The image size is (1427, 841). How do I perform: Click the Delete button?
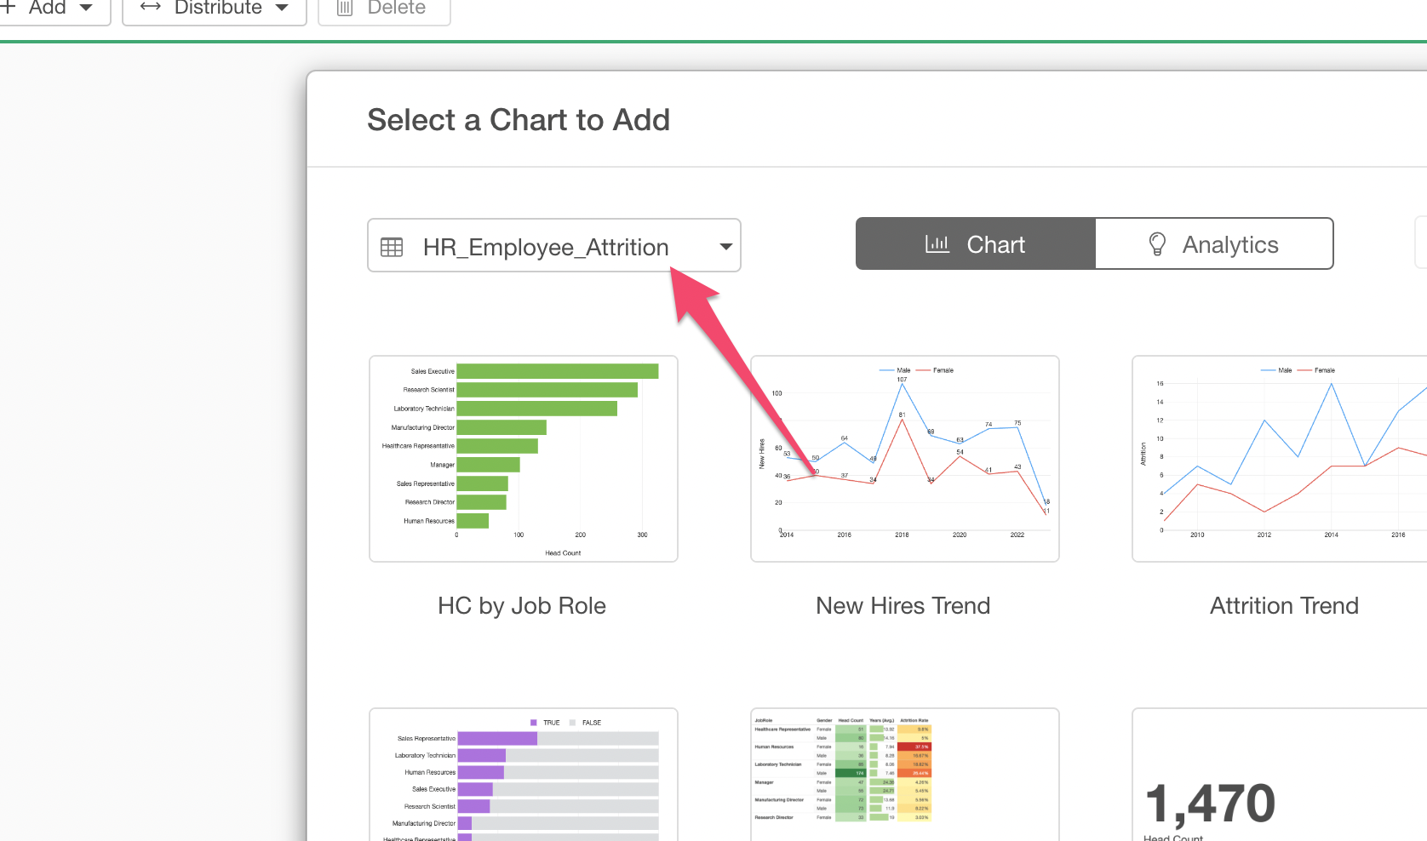[x=384, y=9]
